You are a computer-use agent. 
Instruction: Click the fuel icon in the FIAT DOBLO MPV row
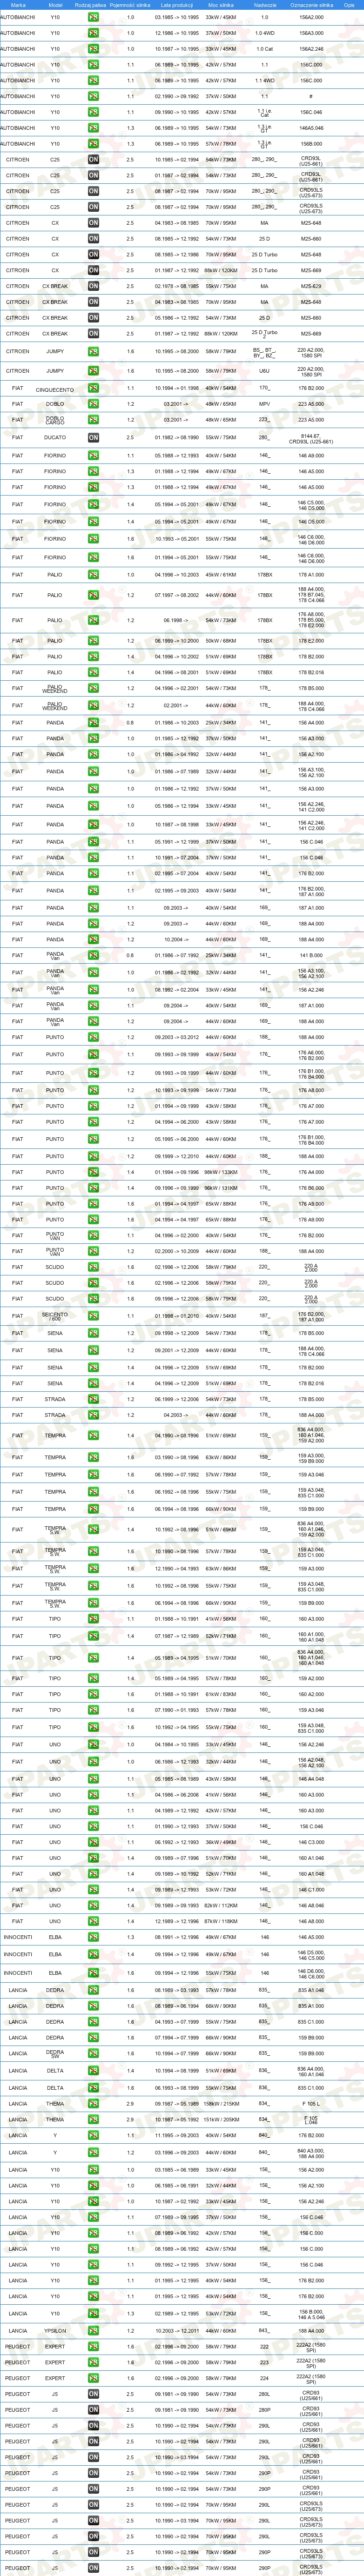(93, 405)
